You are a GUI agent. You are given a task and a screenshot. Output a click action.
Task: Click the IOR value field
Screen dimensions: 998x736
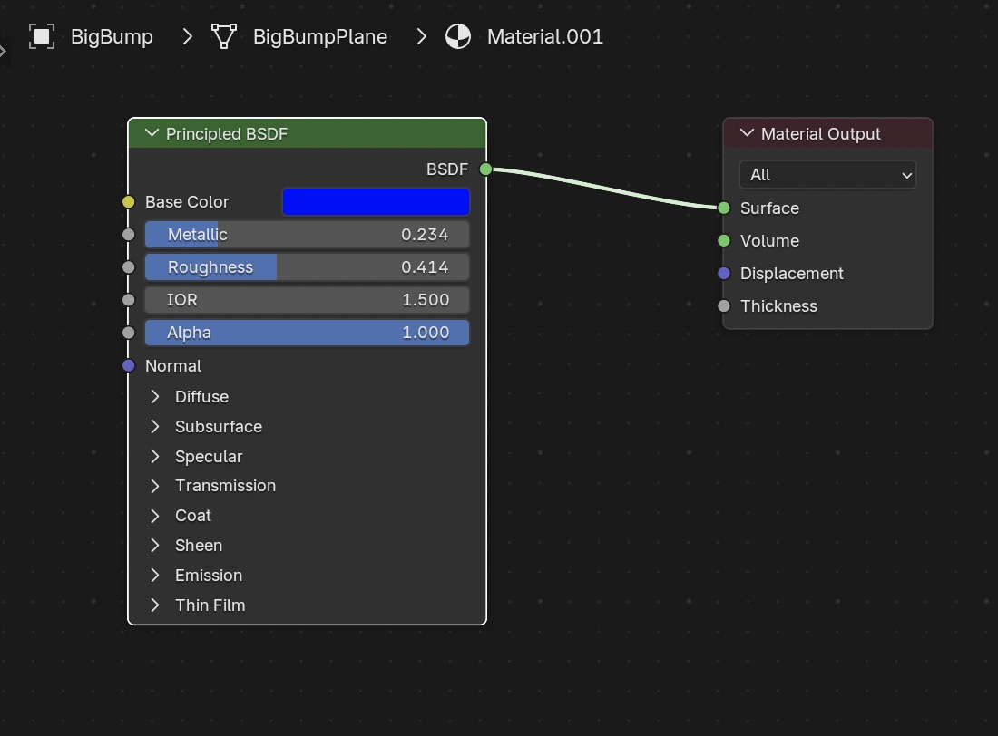308,300
